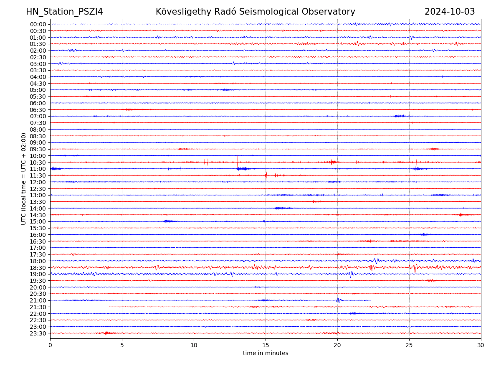The height and width of the screenshot is (376, 501).
Task: Select the 14:00 row time label
Action: (38, 208)
